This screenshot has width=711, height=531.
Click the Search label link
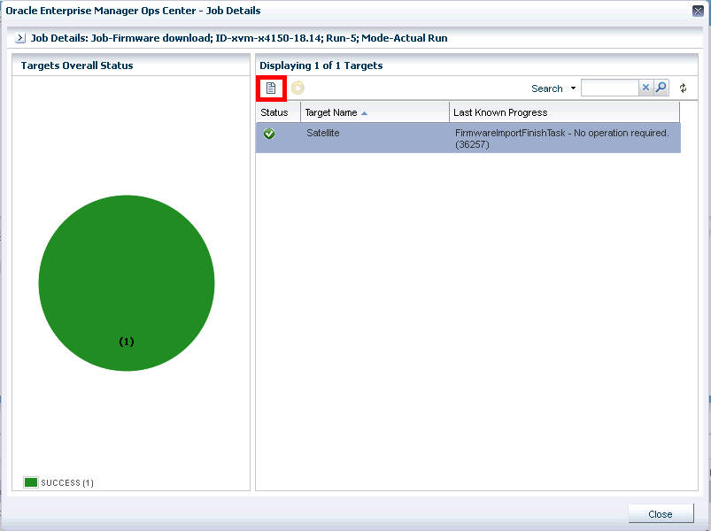point(547,88)
